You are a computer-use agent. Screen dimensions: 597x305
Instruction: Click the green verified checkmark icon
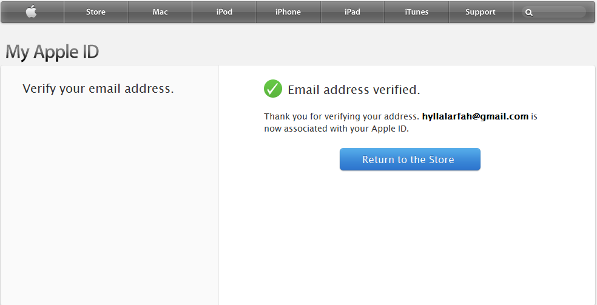[273, 89]
